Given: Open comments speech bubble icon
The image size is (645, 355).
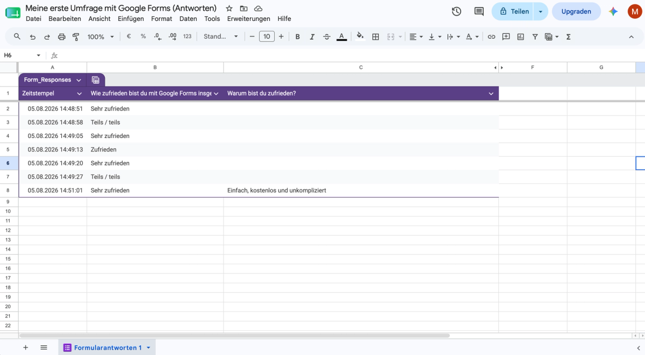Looking at the screenshot, I should coord(479,11).
